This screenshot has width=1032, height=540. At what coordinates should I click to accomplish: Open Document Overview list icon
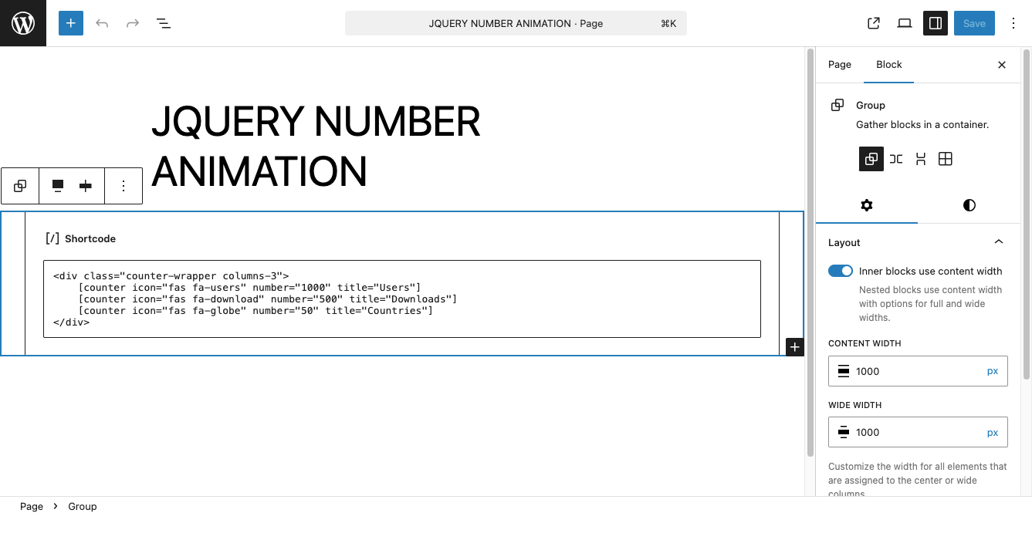164,23
